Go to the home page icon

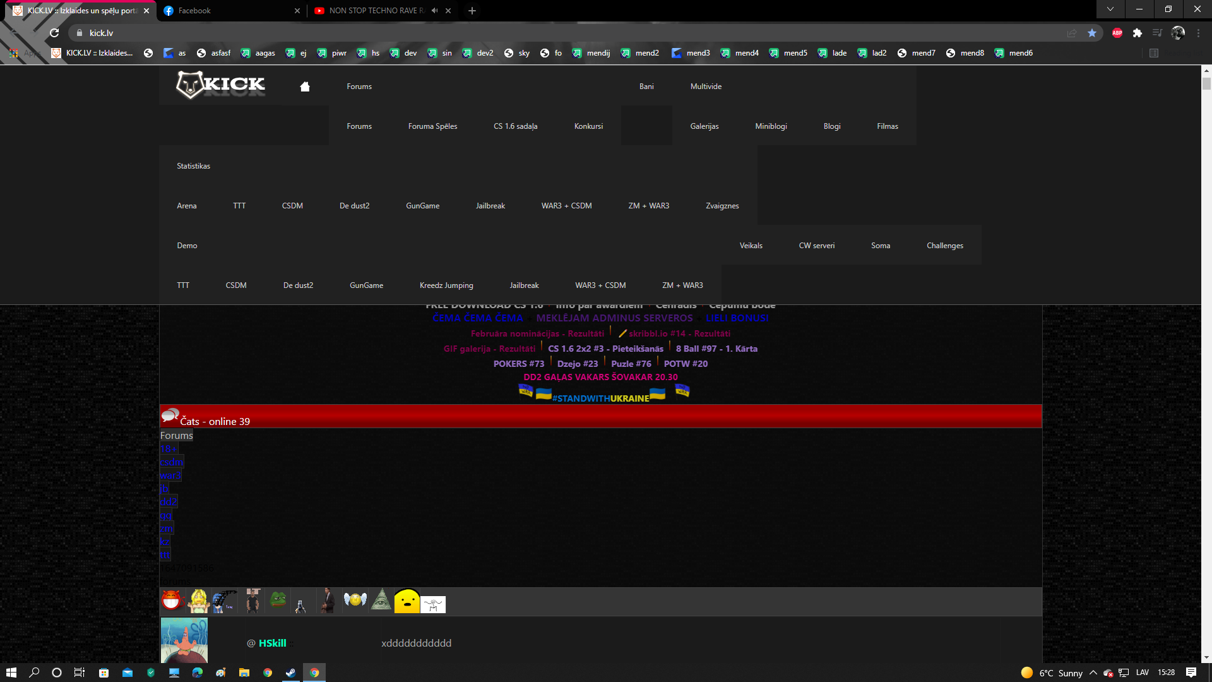(x=305, y=87)
